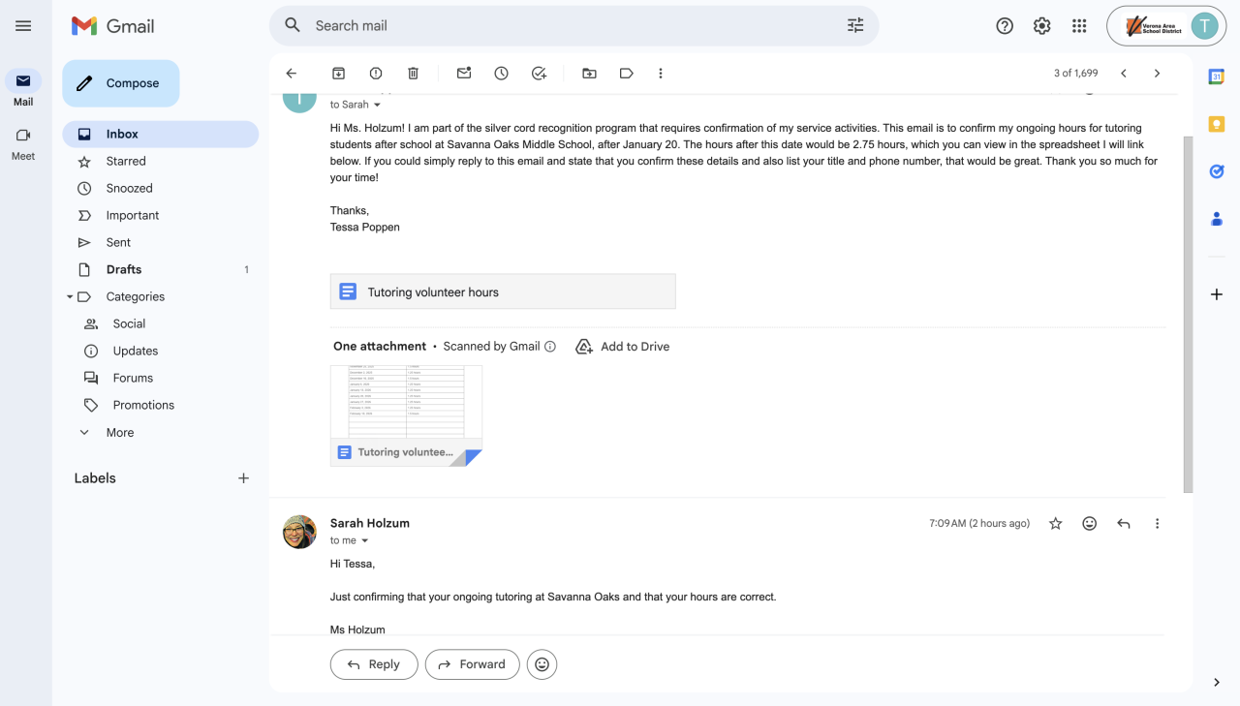Archive this email conversation

[338, 74]
